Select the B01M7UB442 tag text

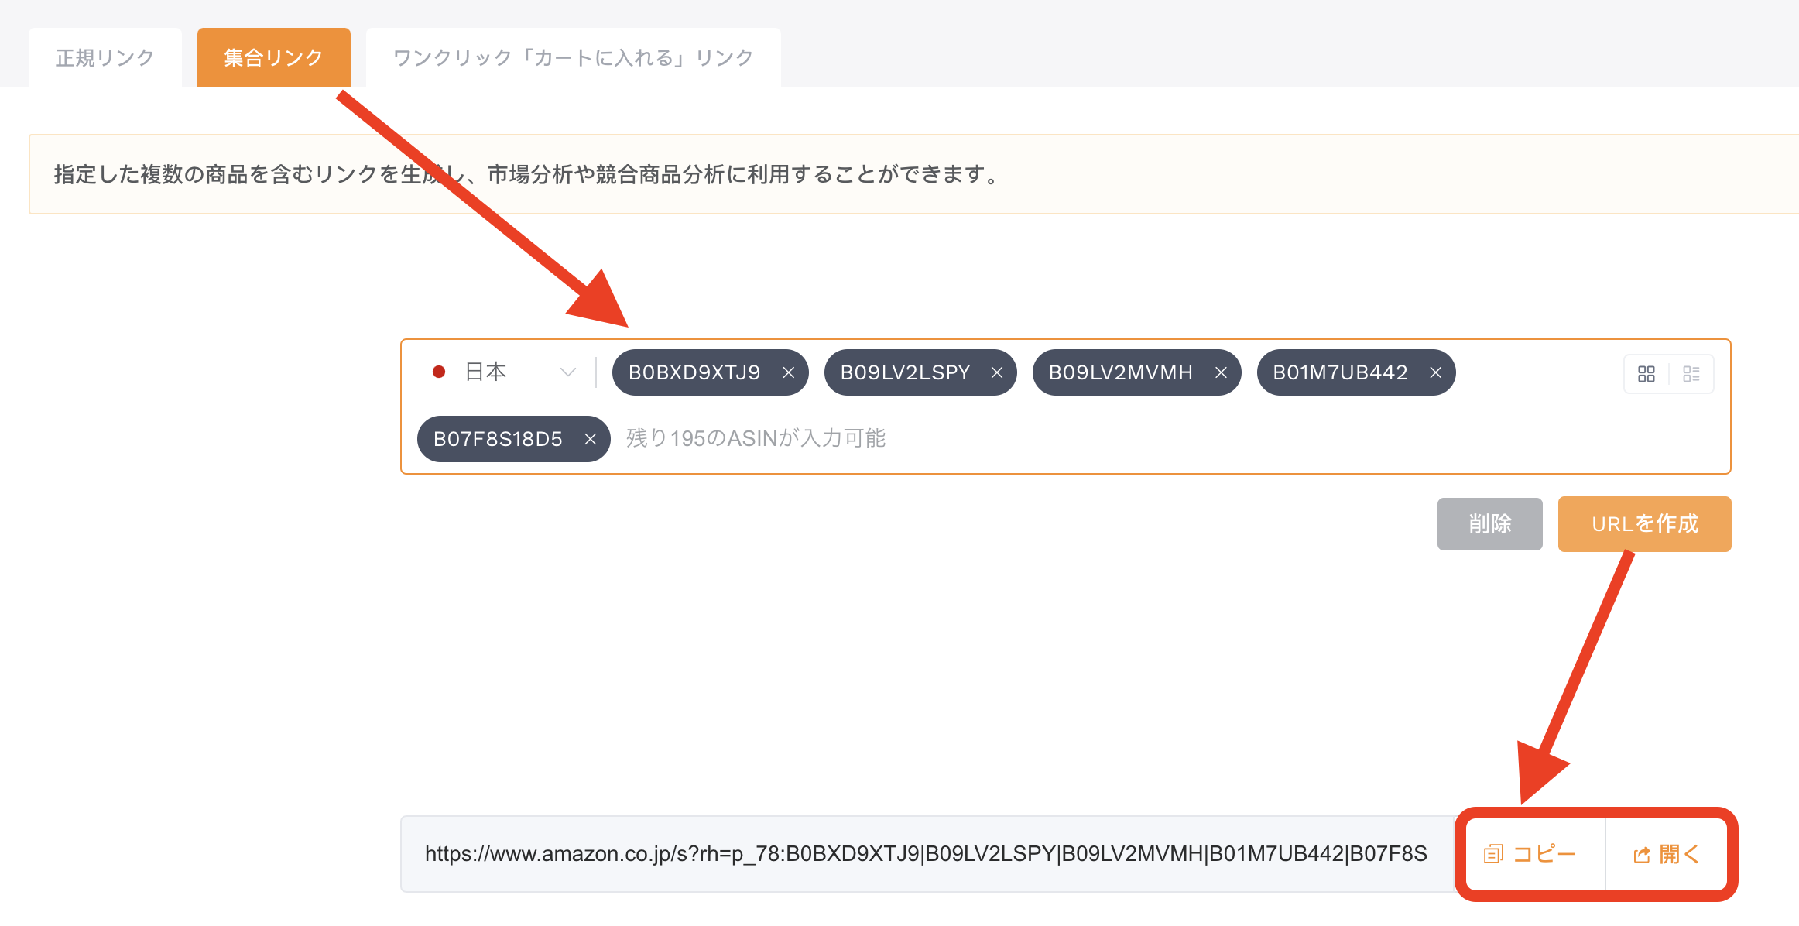(x=1340, y=373)
